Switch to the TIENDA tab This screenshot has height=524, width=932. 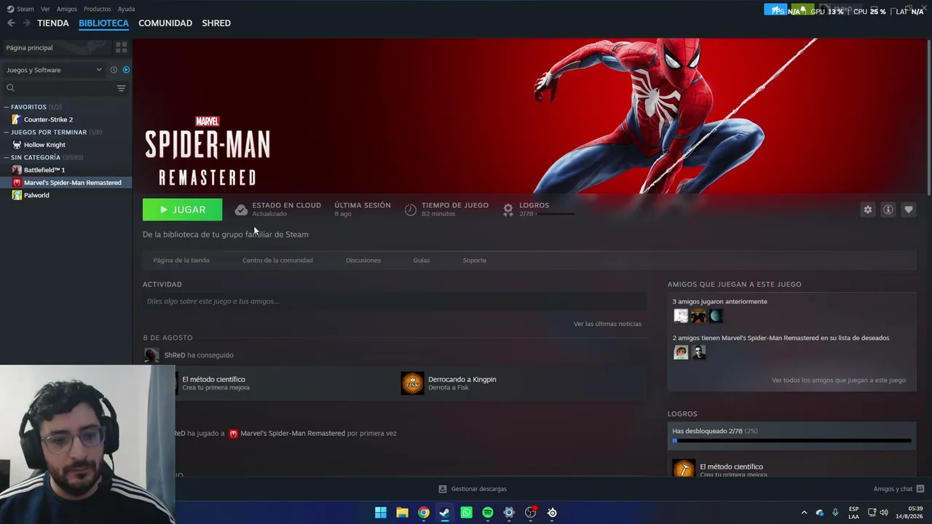click(53, 23)
